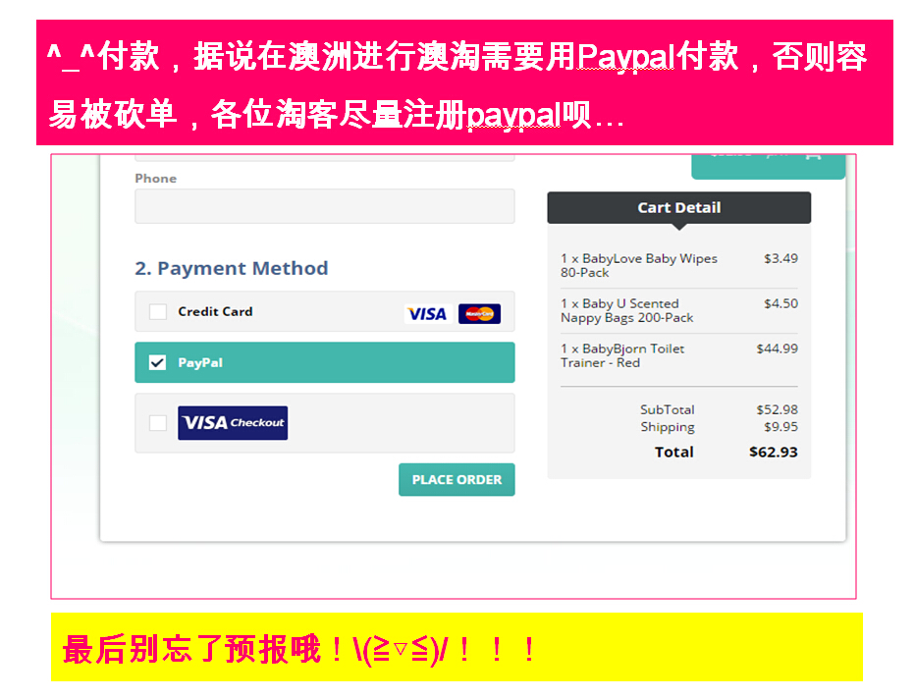Tick the VISA Checkout checkbox

point(157,422)
